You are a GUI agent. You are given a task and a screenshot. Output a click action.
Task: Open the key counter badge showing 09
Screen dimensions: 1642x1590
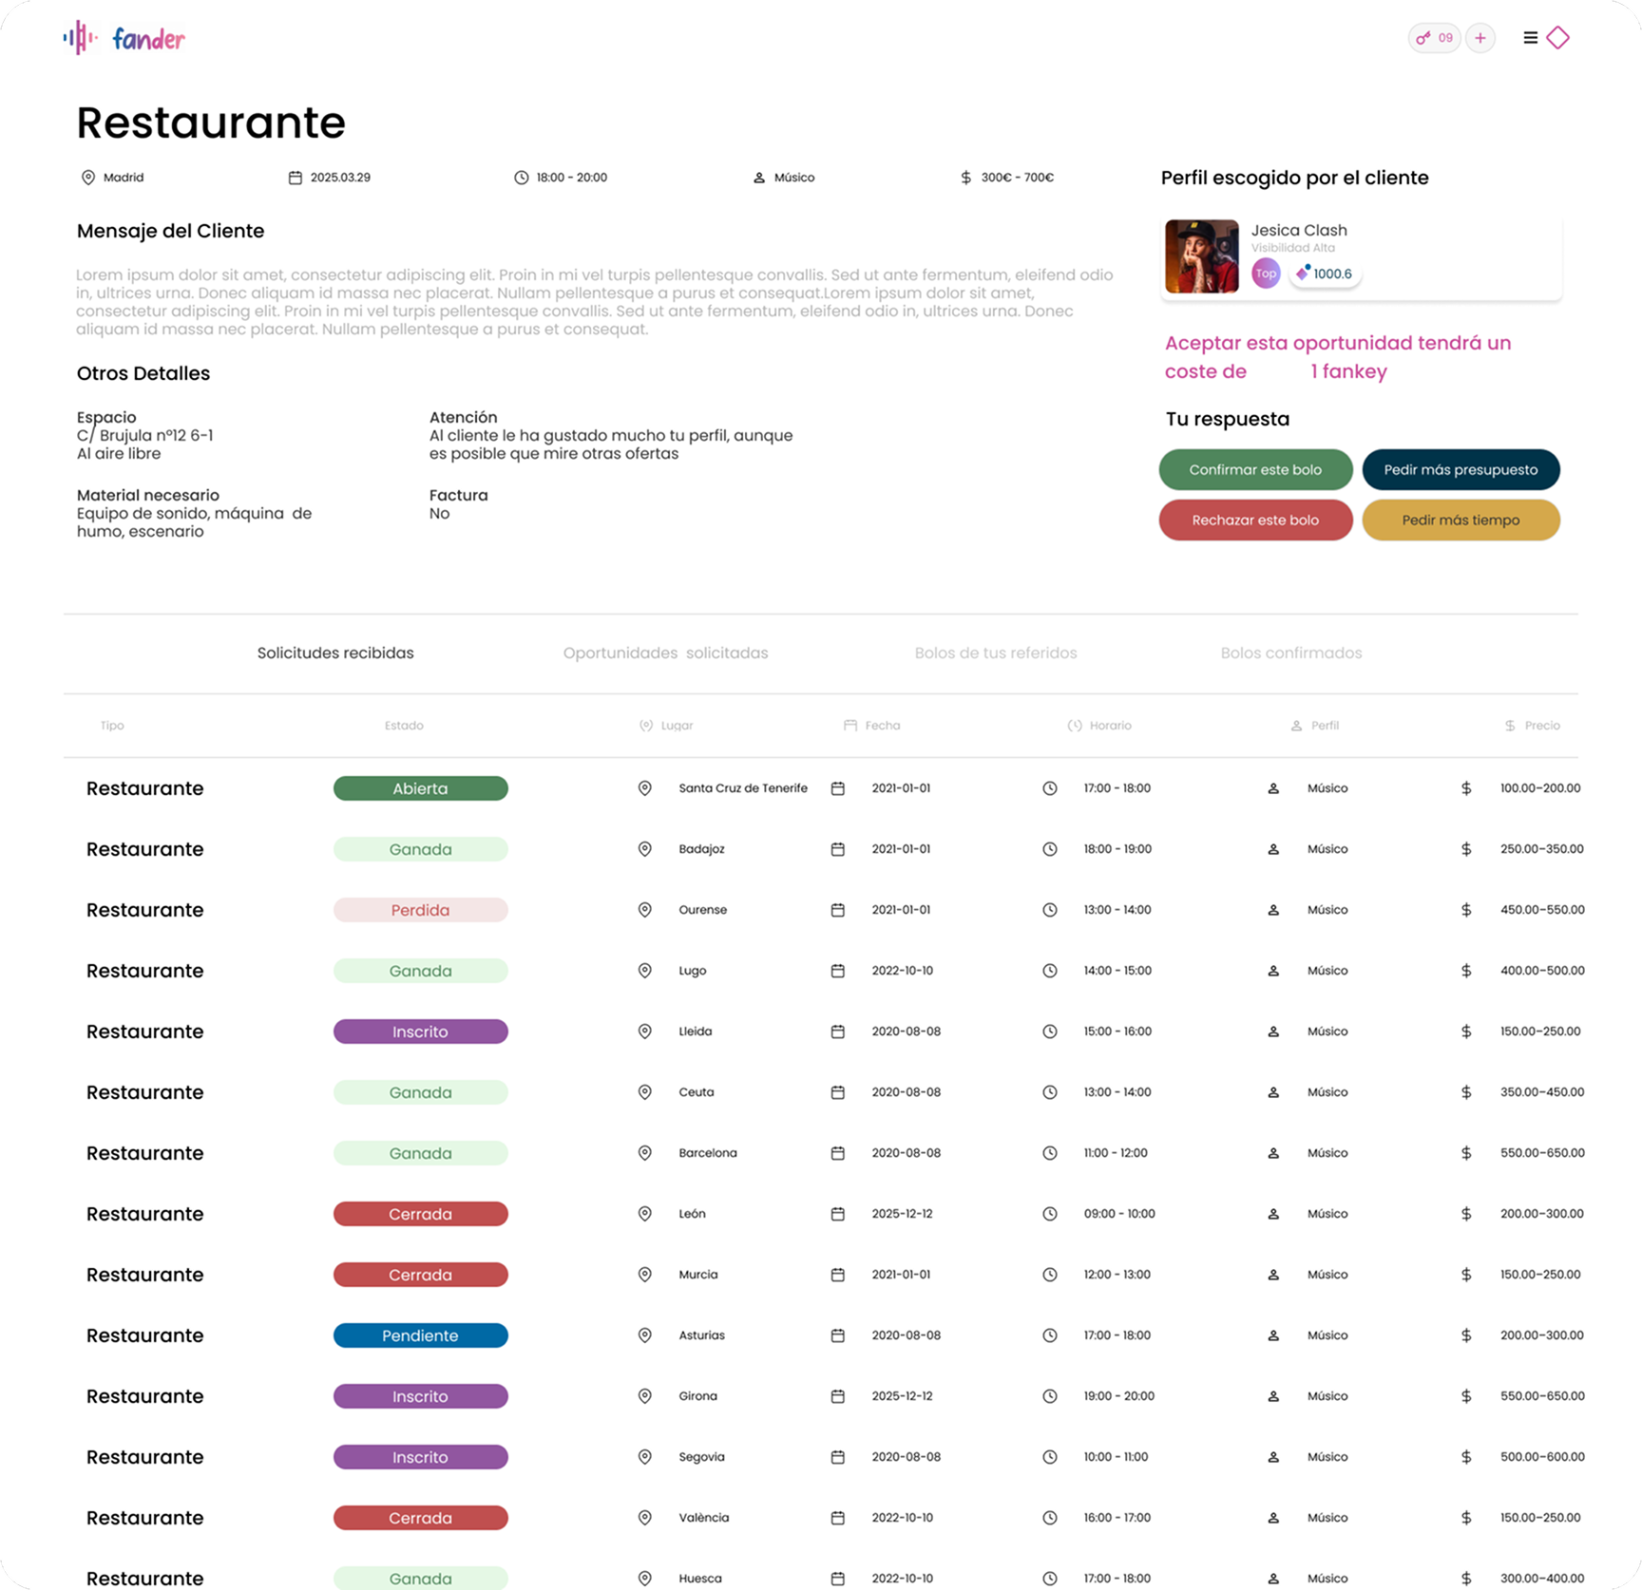pos(1434,38)
